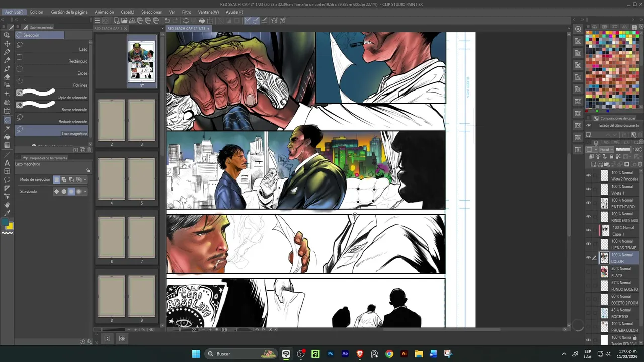Choose the Polilínea selection sub tool
644x362 pixels.
point(52,81)
